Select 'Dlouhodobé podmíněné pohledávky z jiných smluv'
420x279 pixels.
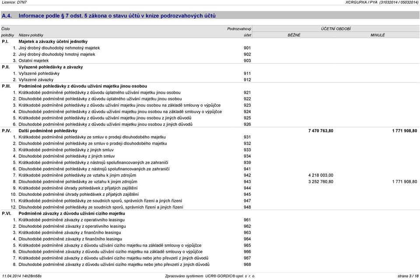pyautogui.click(x=66, y=156)
